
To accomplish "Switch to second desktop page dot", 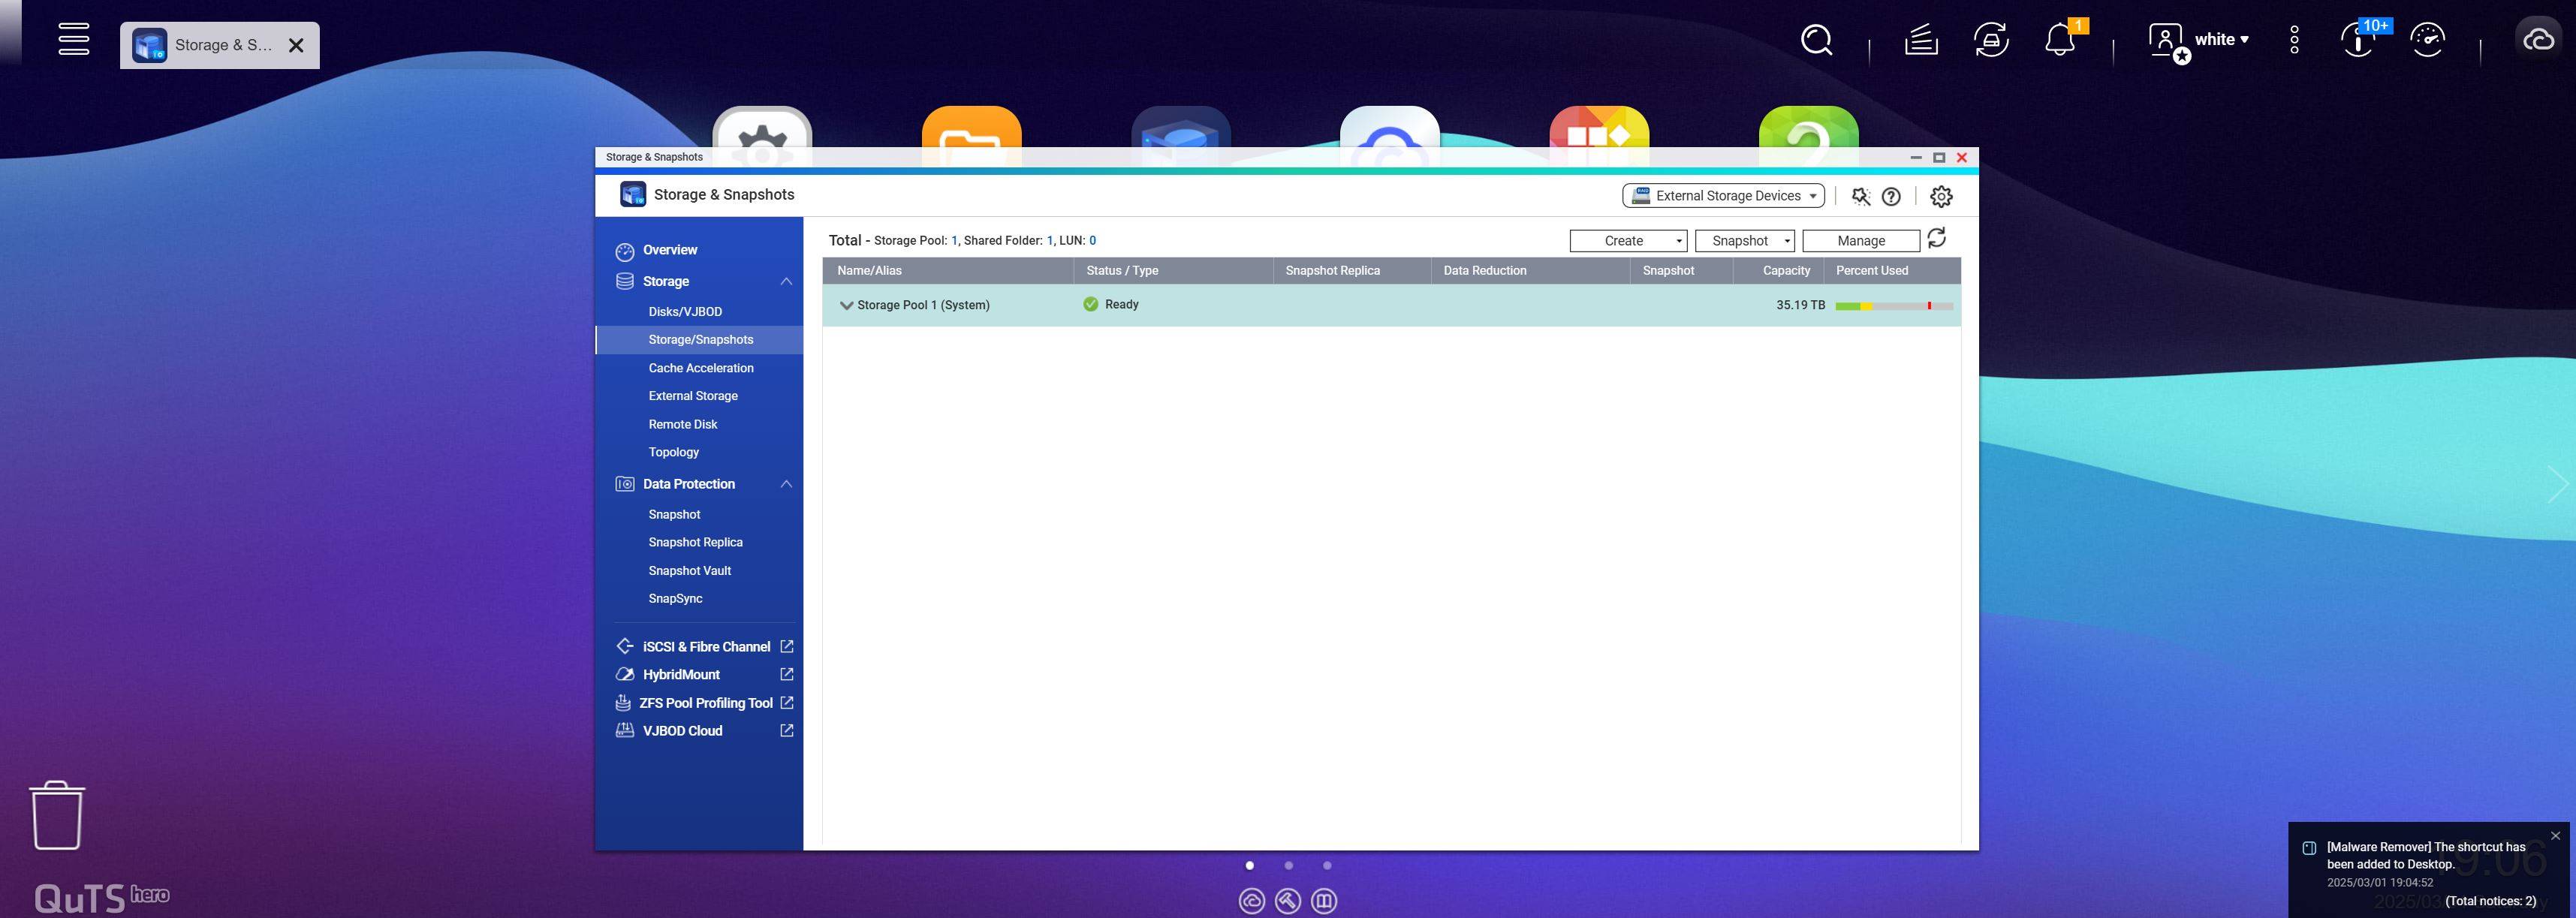I will (x=1288, y=865).
